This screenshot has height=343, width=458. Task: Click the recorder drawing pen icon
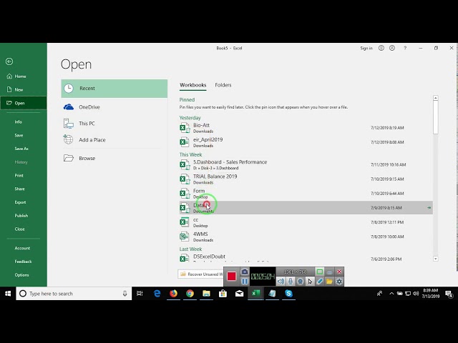[x=320, y=281]
